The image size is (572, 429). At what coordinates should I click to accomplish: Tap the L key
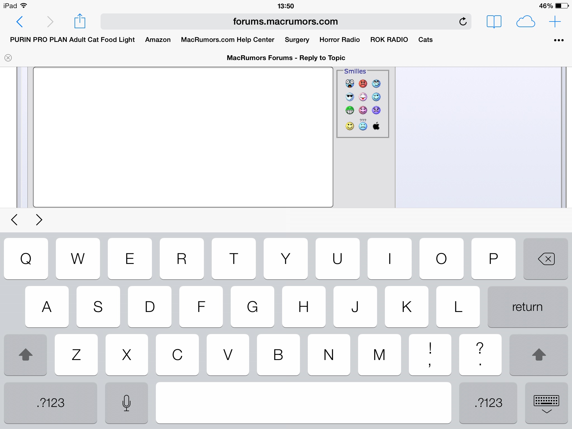pos(458,307)
